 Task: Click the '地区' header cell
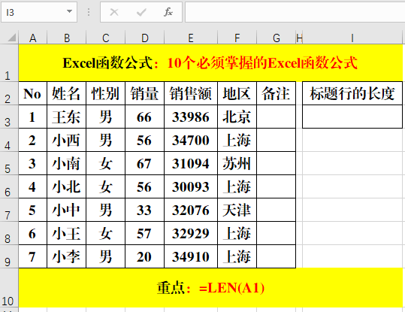click(237, 93)
